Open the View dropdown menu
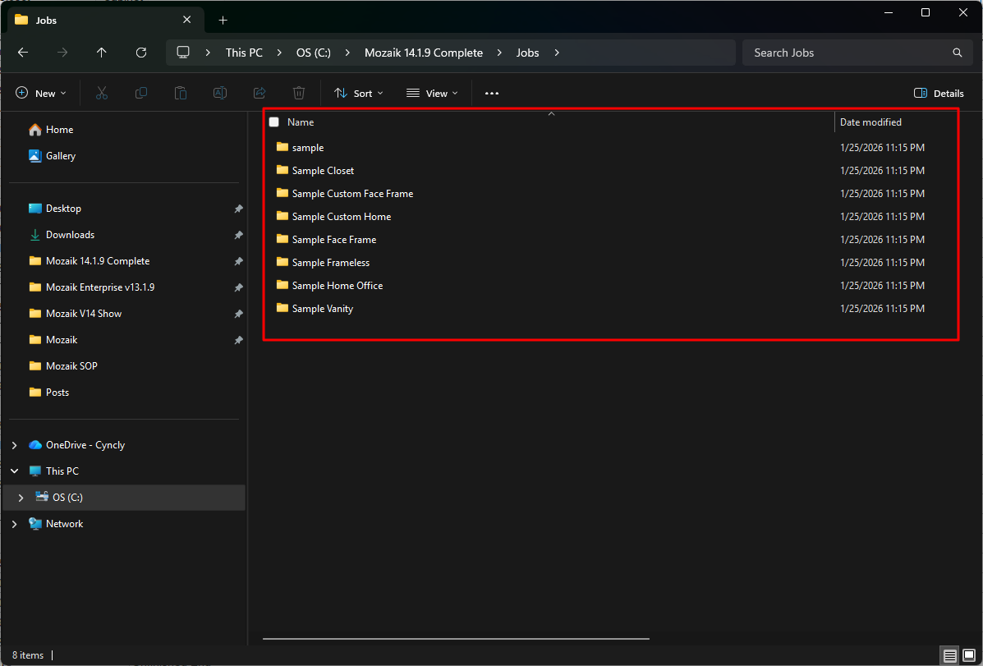The height and width of the screenshot is (666, 983). point(432,94)
